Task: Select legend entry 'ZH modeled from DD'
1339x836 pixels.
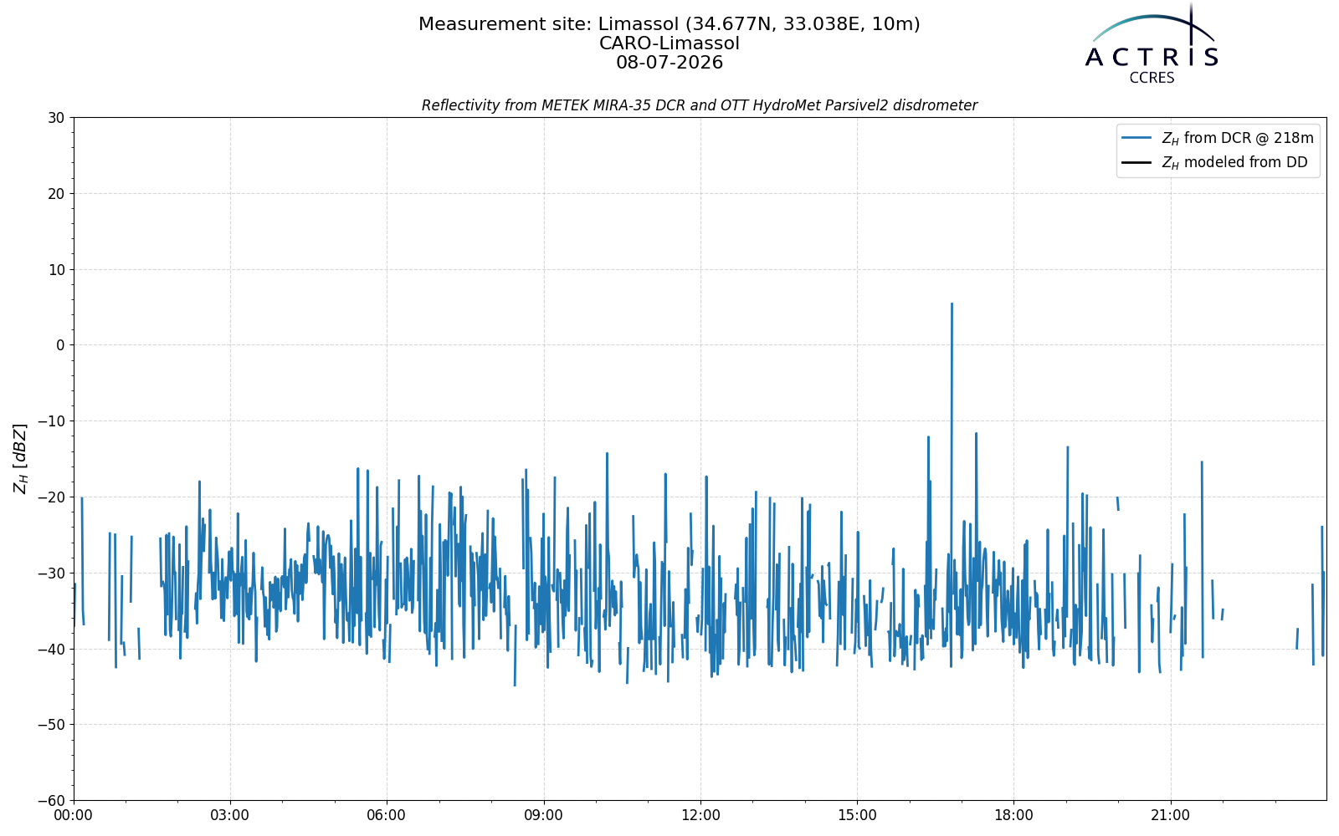Action: pyautogui.click(x=1234, y=163)
